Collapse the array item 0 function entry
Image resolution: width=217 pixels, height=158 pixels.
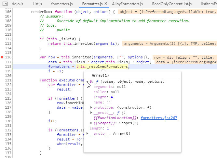[88, 82]
